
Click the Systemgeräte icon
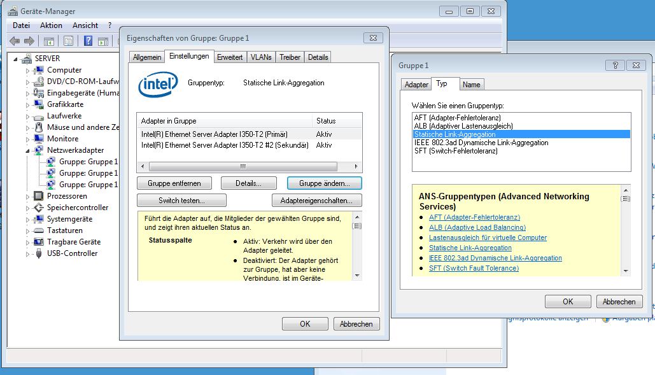point(39,219)
